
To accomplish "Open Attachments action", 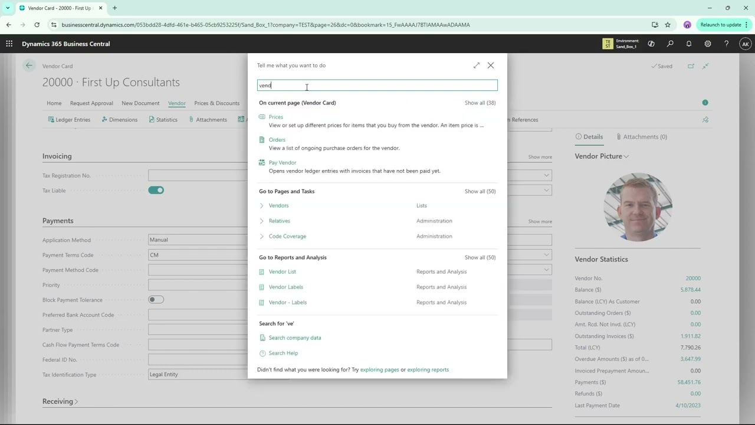I will [x=208, y=120].
